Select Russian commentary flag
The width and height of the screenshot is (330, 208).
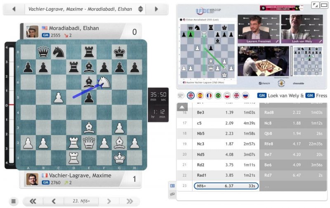[245, 95]
